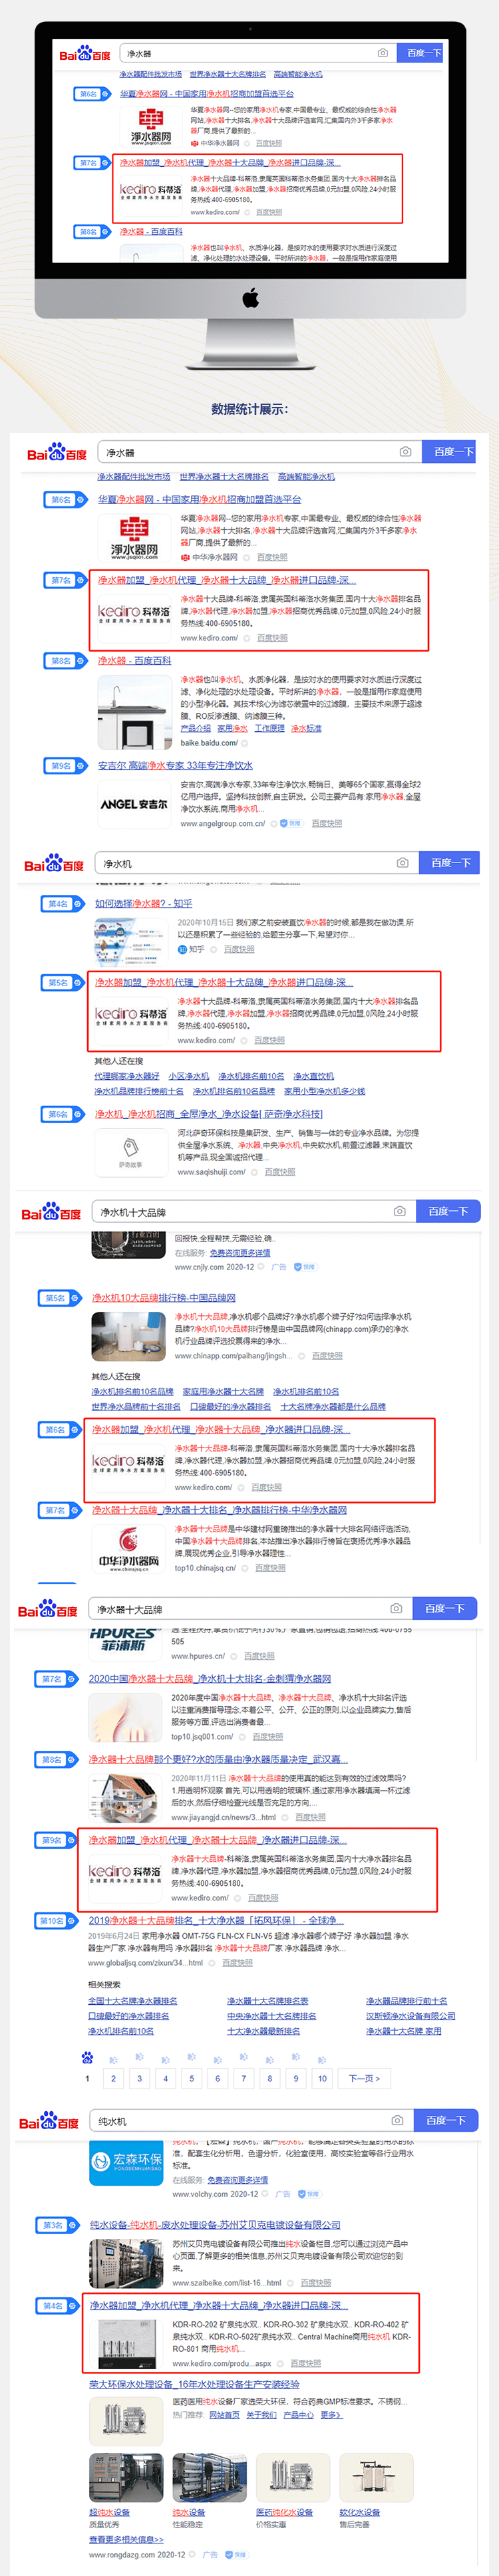Click 百度一下 next to 净水机十大品牌 query
Viewport: 499px width, 2576px height.
[x=449, y=1211]
